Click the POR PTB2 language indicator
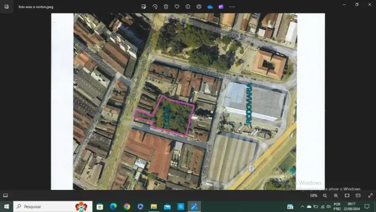The width and height of the screenshot is (376, 212). pos(337,207)
